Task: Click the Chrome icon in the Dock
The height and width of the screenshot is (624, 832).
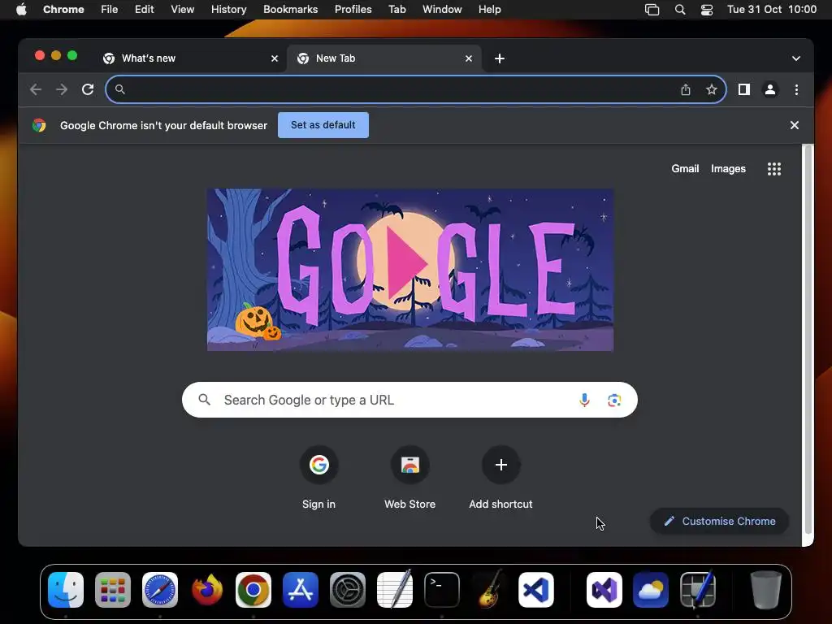Action: tap(253, 590)
